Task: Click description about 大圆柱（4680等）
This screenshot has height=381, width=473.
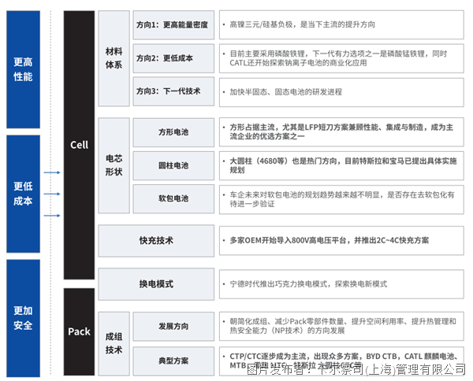Action: coord(341,165)
